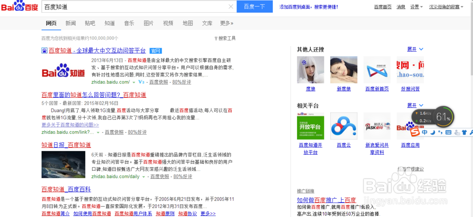Switch to the 新闻 tab
473x217 pixels.
point(70,23)
